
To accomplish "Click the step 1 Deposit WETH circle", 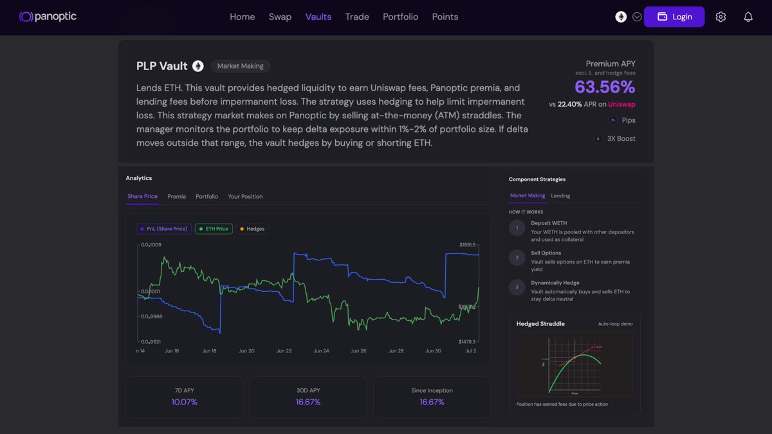I will tap(517, 228).
